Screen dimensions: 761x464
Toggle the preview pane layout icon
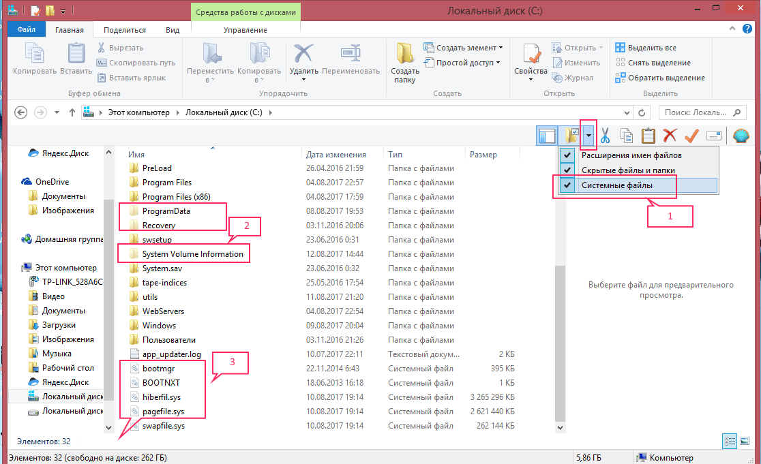[x=547, y=136]
